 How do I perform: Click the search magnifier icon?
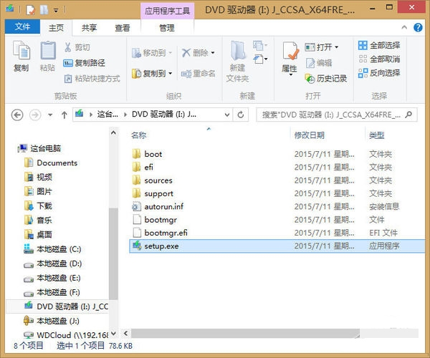click(408, 115)
